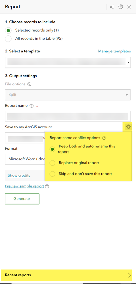Image resolution: width=136 pixels, height=284 pixels.
Task: Click help icon beside Report name conflict options
Action: pos(104,138)
